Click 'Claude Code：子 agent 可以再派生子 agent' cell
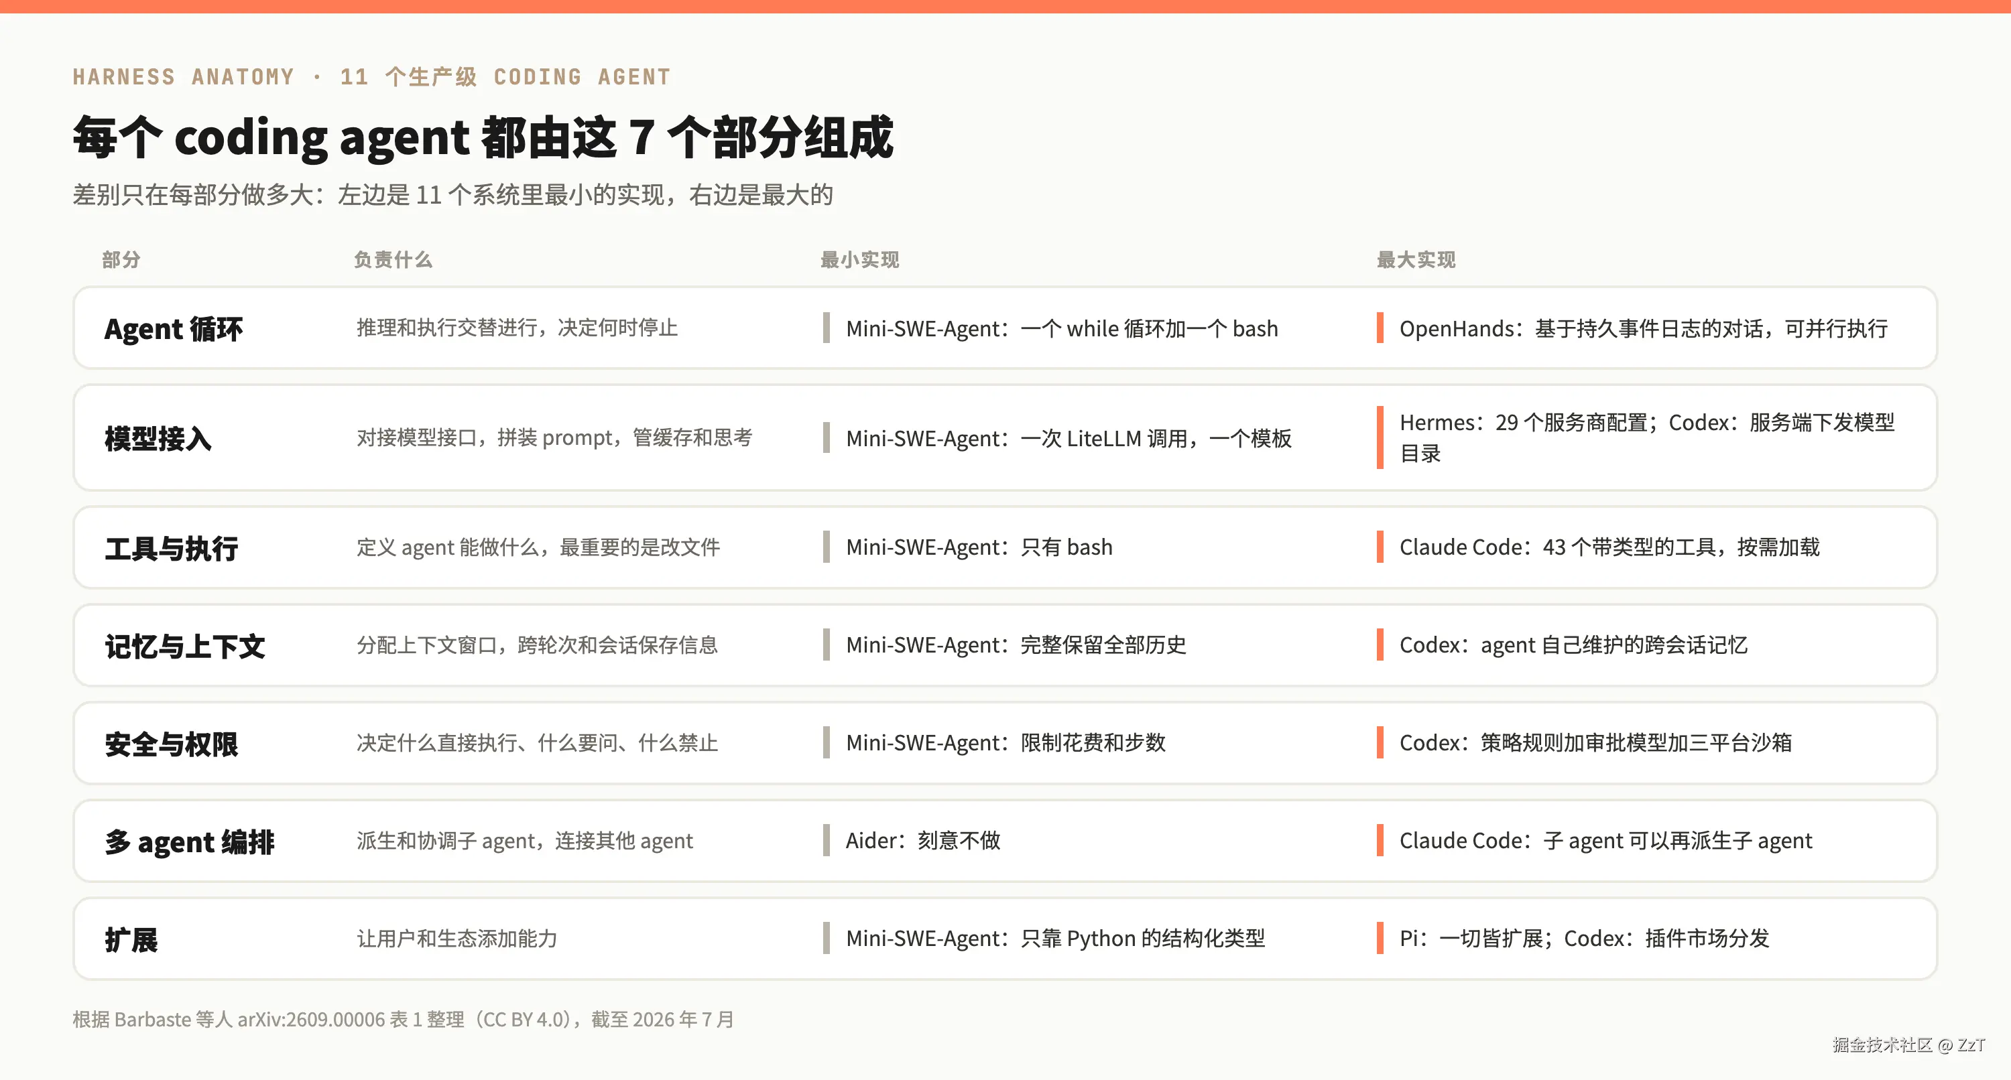 (x=1605, y=840)
